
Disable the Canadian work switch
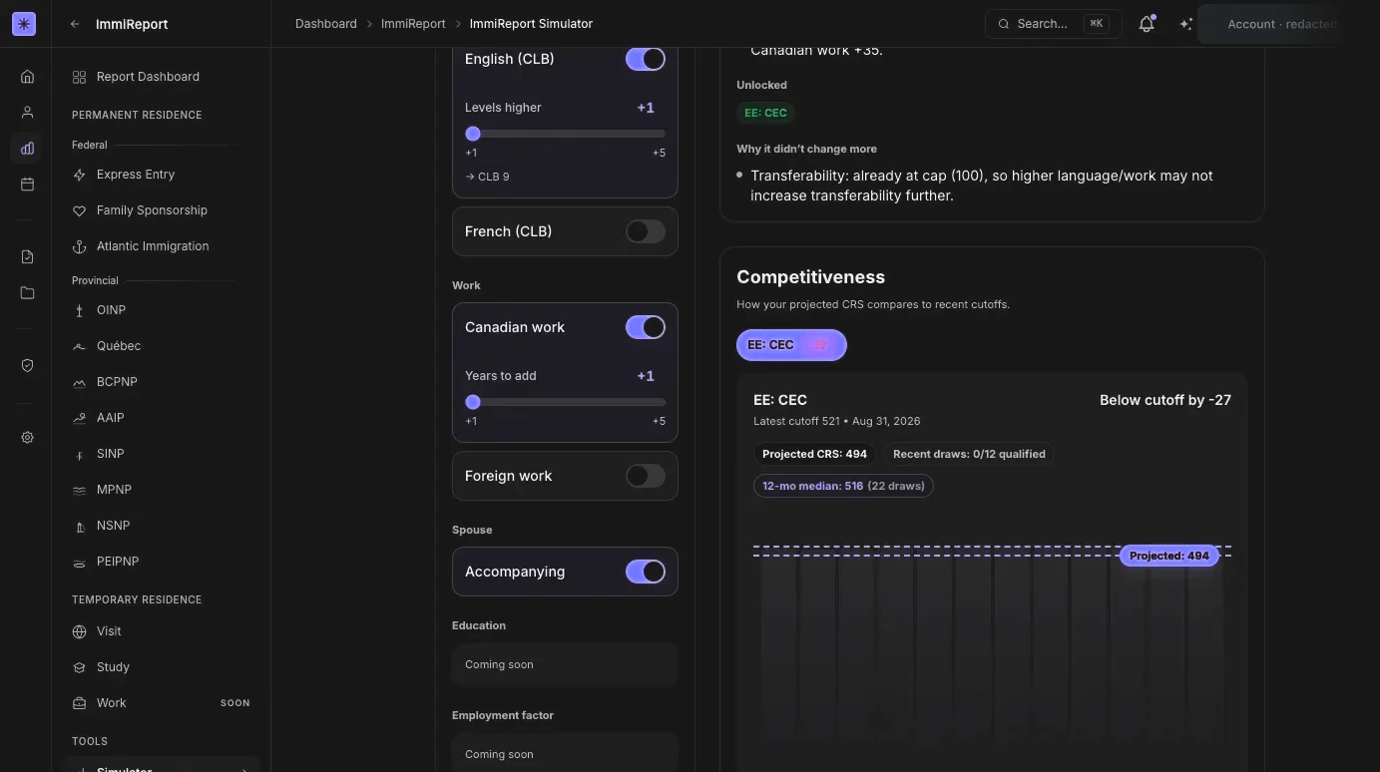coord(646,327)
